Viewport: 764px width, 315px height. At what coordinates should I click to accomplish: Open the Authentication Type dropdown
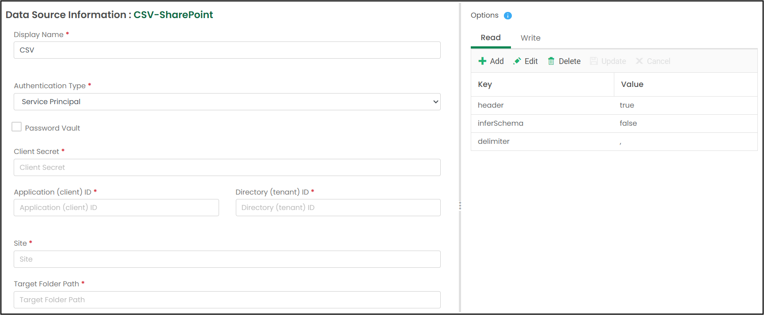coord(227,101)
